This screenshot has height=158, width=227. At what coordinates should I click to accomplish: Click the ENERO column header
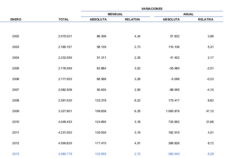16,20
